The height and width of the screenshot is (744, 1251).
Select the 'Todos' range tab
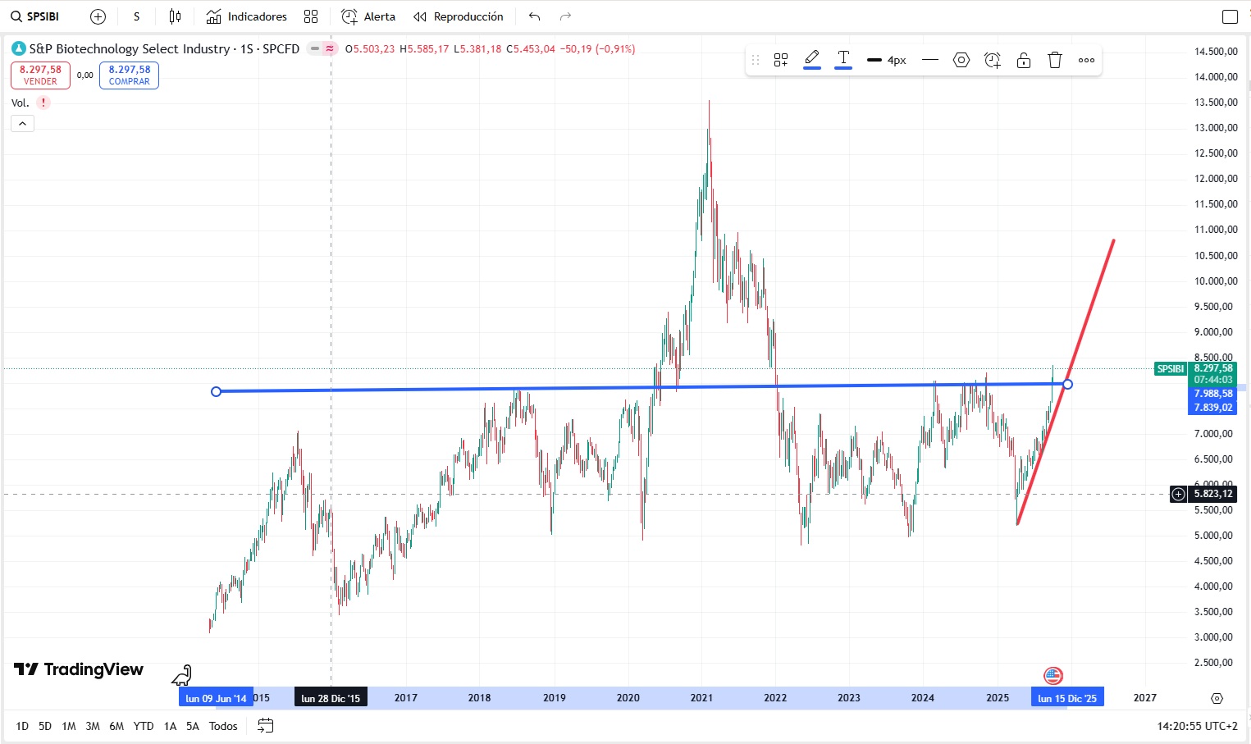point(223,726)
